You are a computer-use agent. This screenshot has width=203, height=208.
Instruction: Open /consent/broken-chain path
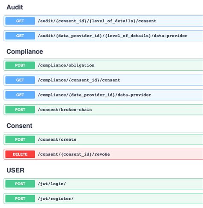65,110
